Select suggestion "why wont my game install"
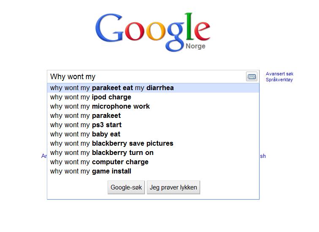319x232 pixels. pyautogui.click(x=153, y=171)
